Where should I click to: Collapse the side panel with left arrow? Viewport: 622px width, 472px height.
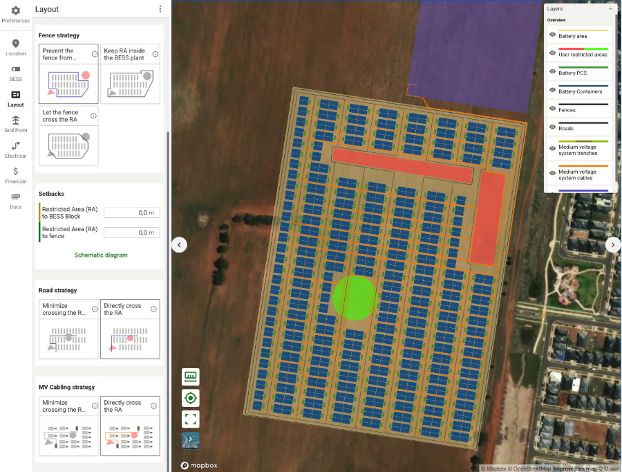click(179, 245)
